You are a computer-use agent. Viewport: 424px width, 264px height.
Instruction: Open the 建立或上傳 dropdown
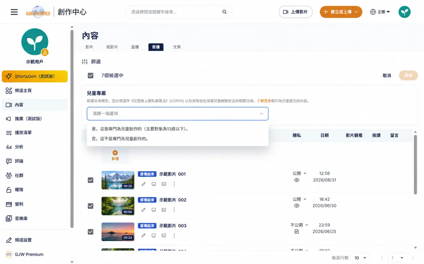(341, 12)
